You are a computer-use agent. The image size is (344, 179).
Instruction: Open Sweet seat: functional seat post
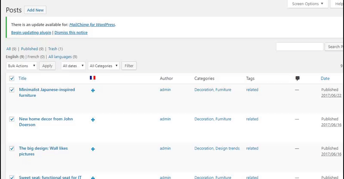coord(50,177)
